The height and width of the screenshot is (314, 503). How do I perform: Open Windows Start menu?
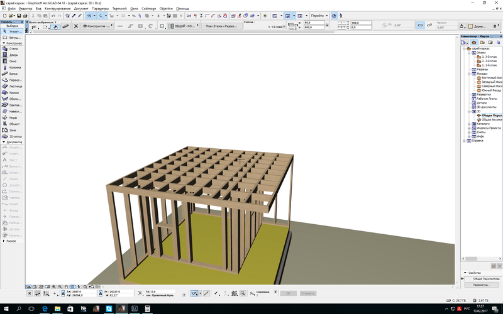5,309
